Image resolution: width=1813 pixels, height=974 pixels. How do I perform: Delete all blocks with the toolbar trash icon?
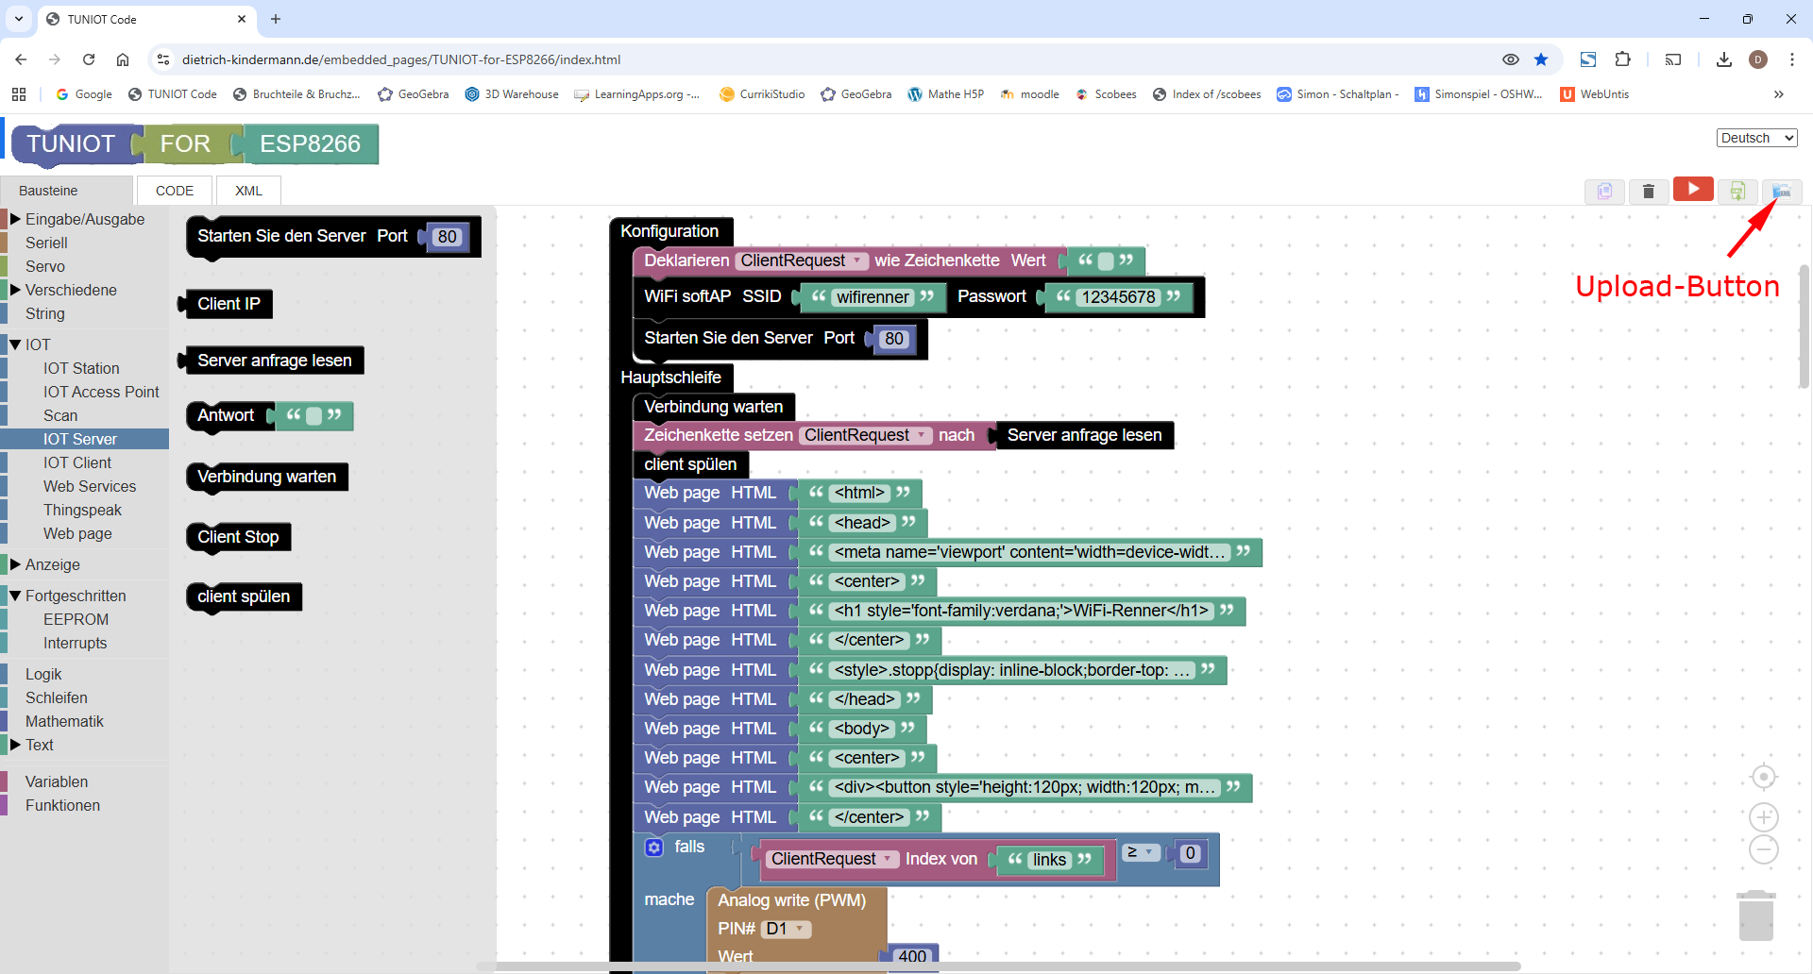1650,191
